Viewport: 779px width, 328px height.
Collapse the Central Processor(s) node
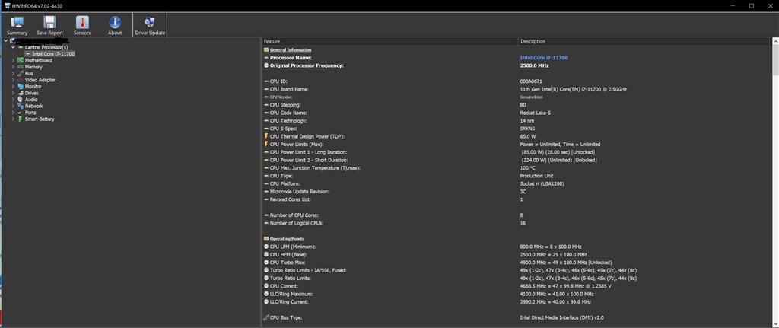pyautogui.click(x=13, y=47)
